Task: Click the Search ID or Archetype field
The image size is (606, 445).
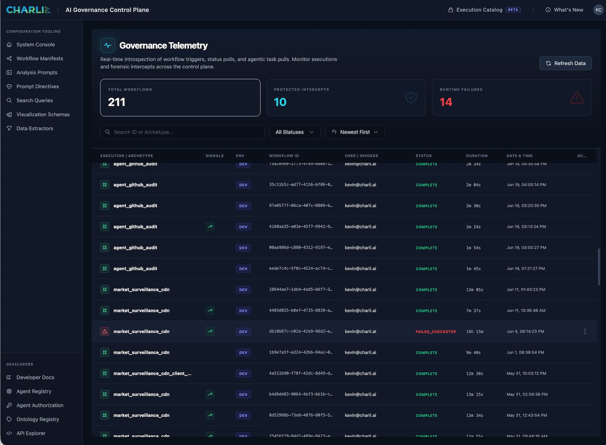Action: pos(183,132)
